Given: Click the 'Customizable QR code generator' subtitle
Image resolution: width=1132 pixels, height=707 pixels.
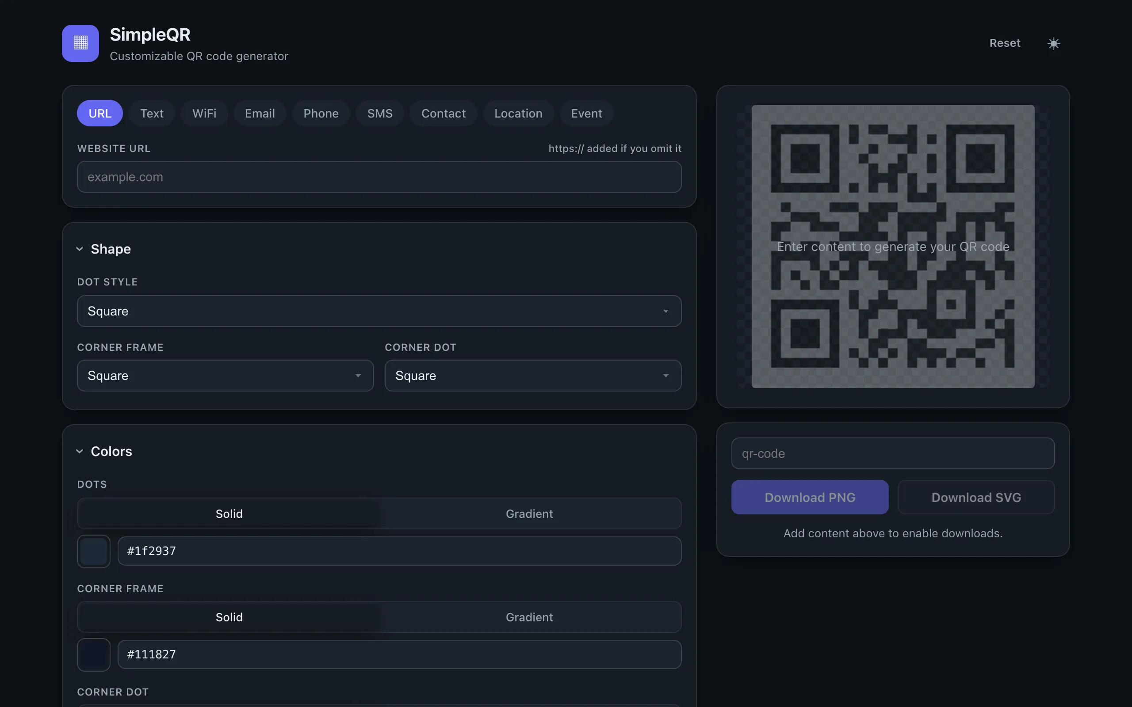Looking at the screenshot, I should pos(199,56).
